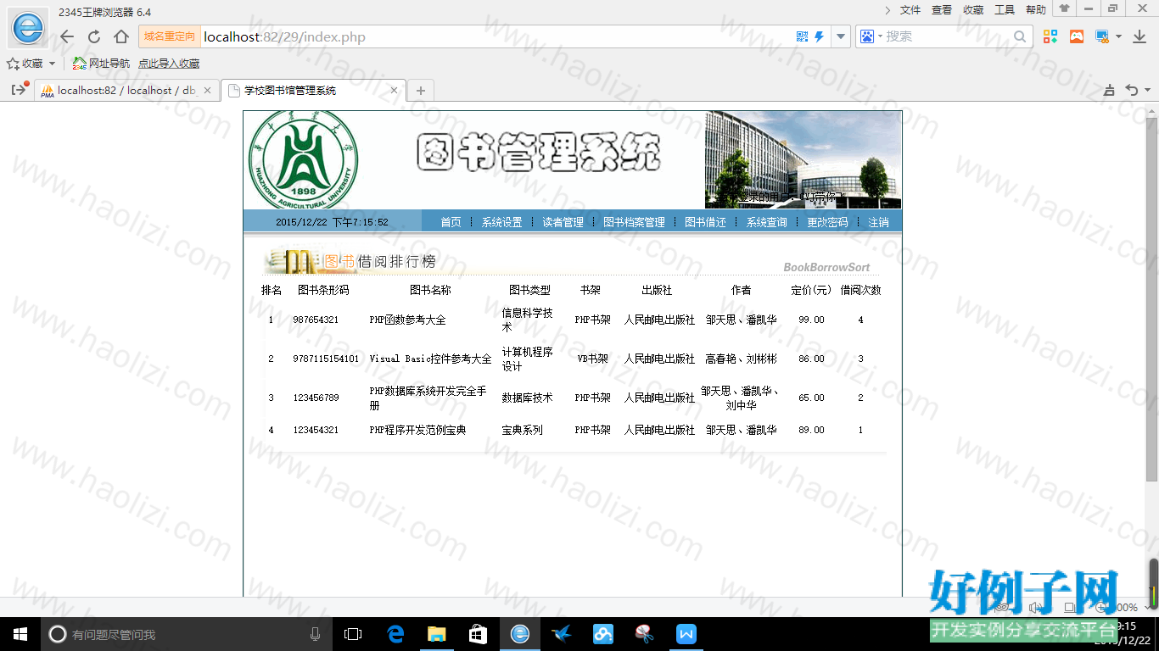Switch to the 学校图书馆管理系统 tab

[313, 90]
